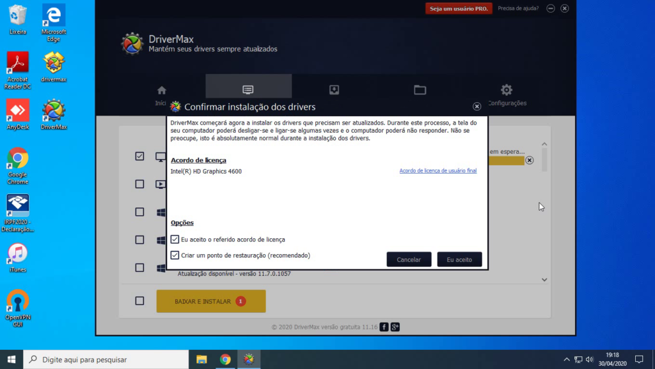Open the AnyDesk desktop icon
655x369 pixels.
pos(17,110)
